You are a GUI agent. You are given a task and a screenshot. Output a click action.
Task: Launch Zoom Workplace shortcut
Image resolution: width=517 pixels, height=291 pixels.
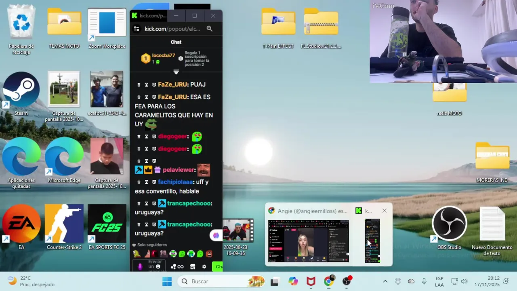click(107, 28)
